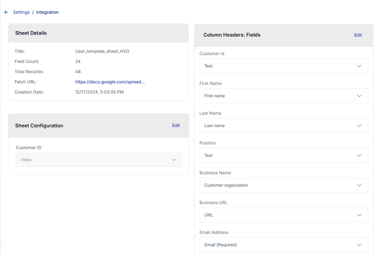
Task: Open the Last Name field dropdown
Action: tap(280, 126)
